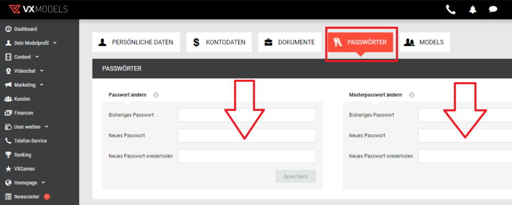Expand the Content submenu chevron
The image size is (512, 205).
tap(37, 57)
